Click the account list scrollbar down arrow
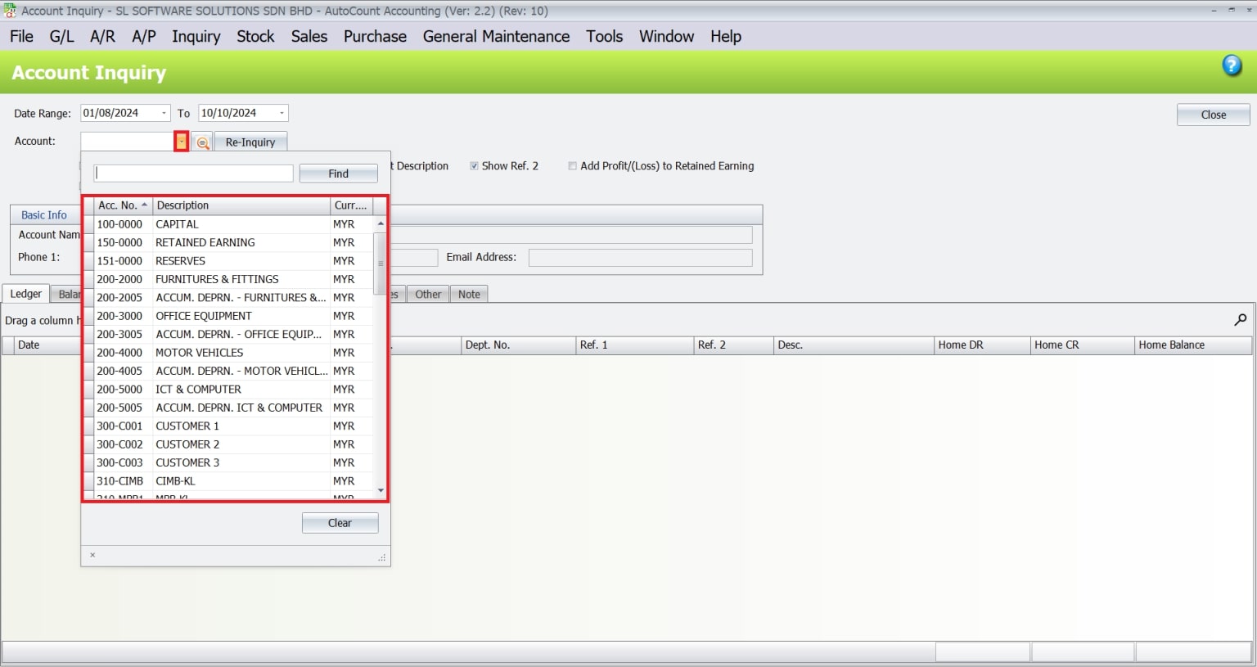 pos(380,489)
